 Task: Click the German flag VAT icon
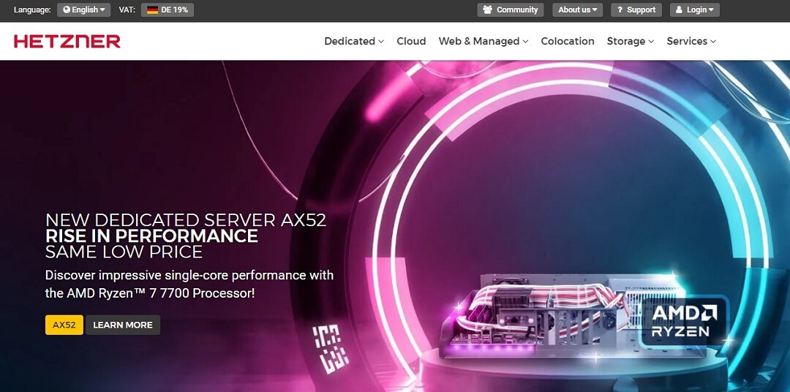point(152,10)
